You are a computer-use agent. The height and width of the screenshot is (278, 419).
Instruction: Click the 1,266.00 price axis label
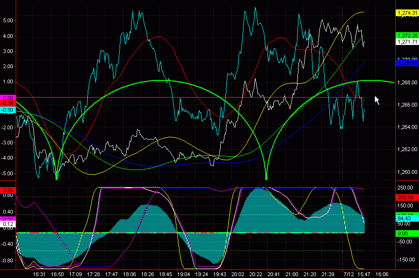click(x=407, y=105)
